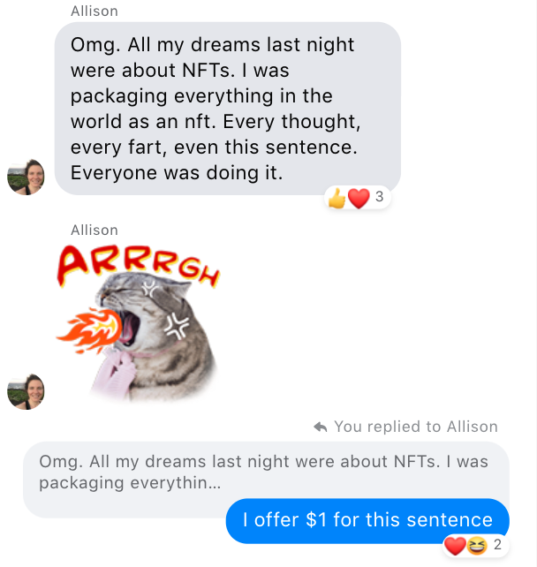This screenshot has height=567, width=537.
Task: Select the blue 'I offer $1 for this sentence' message
Action: (x=367, y=520)
